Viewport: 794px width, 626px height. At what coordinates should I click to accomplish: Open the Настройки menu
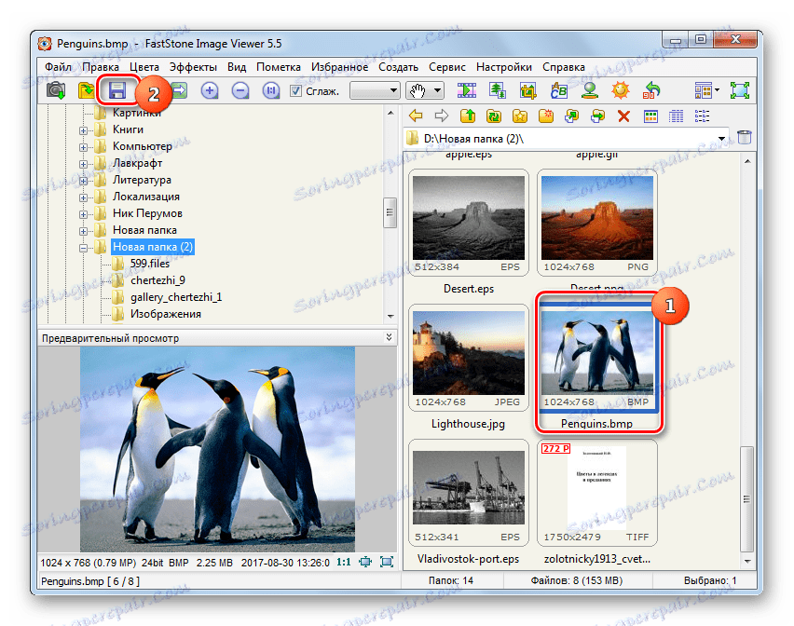[x=504, y=67]
